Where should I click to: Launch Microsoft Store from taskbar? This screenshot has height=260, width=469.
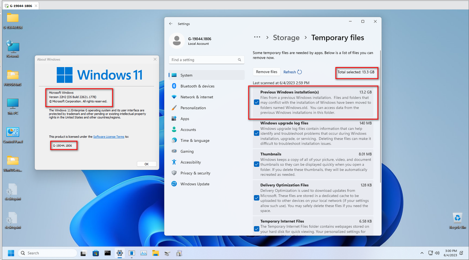click(x=96, y=253)
